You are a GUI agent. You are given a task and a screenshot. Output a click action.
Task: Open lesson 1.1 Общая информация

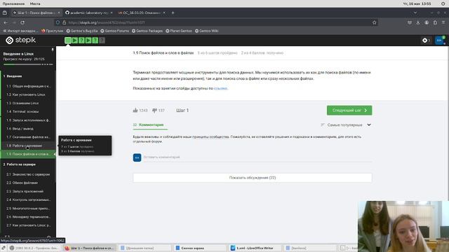pyautogui.click(x=28, y=86)
